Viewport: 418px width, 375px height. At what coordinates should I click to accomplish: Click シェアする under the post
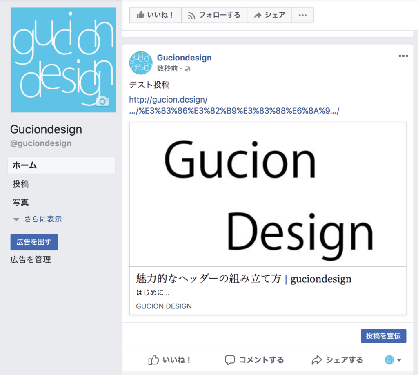[x=337, y=360]
